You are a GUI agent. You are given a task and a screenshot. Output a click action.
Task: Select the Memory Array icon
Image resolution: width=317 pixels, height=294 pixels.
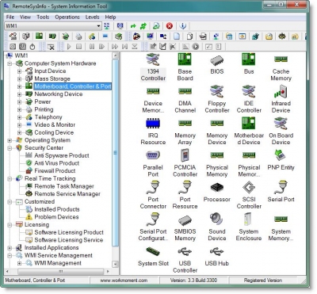point(185,123)
